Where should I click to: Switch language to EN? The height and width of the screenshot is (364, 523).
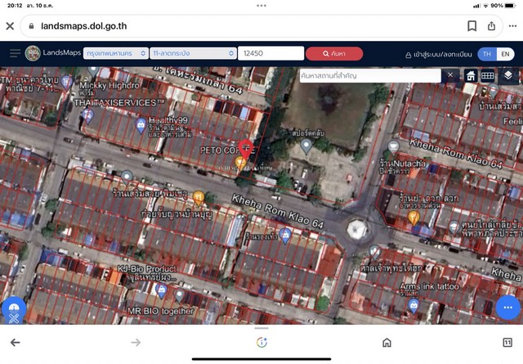(507, 54)
